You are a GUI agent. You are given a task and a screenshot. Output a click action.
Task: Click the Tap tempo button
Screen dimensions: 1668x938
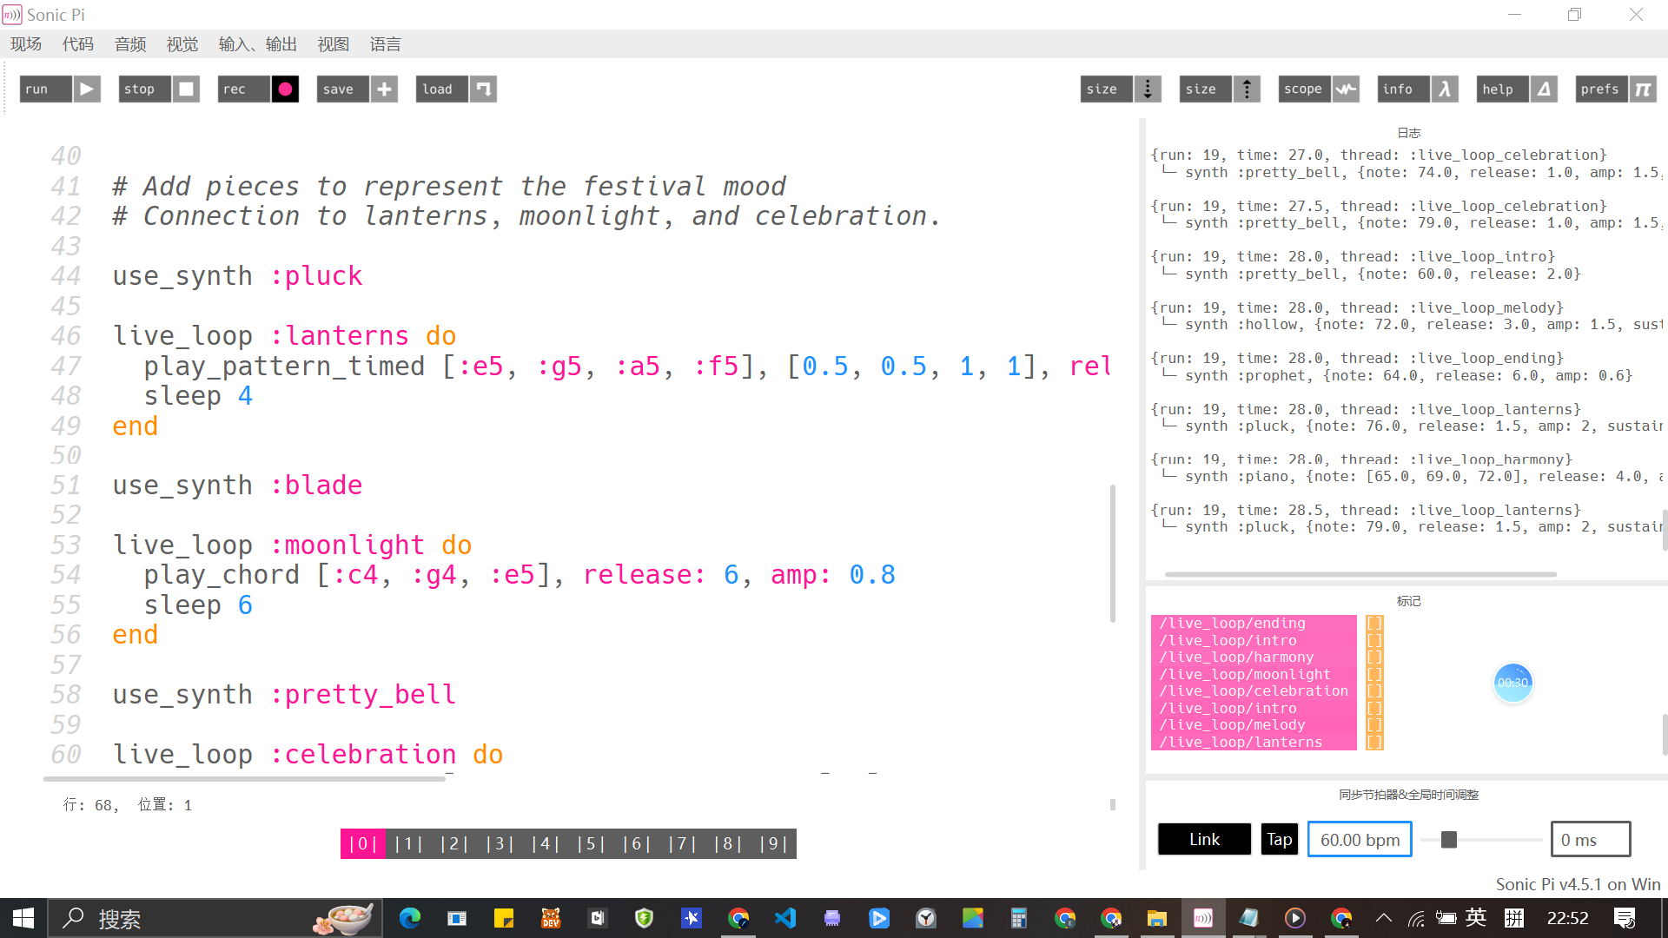(x=1279, y=839)
